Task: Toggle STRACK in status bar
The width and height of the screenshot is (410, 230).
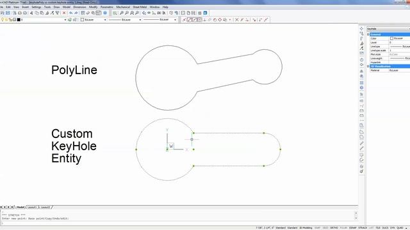Action: click(363, 228)
